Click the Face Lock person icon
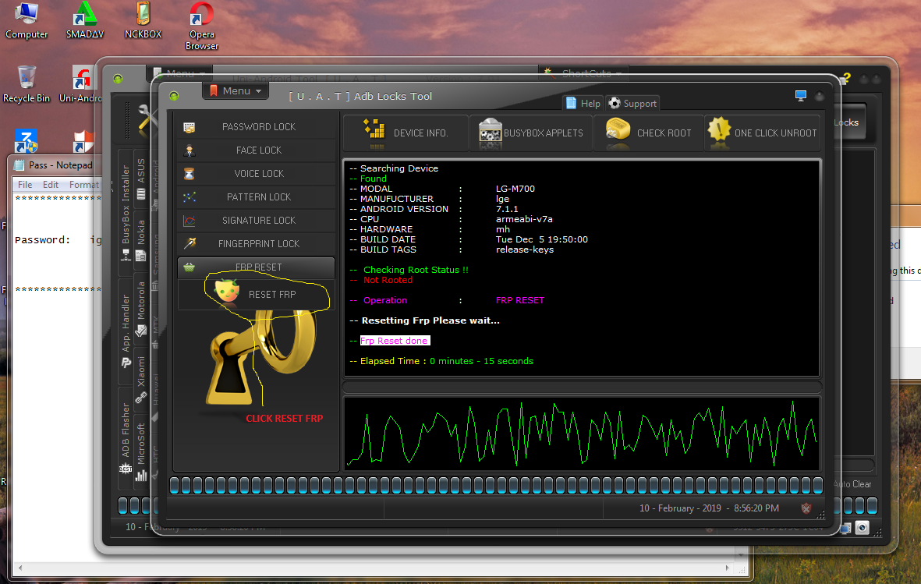Viewport: 921px width, 584px height. tap(190, 150)
